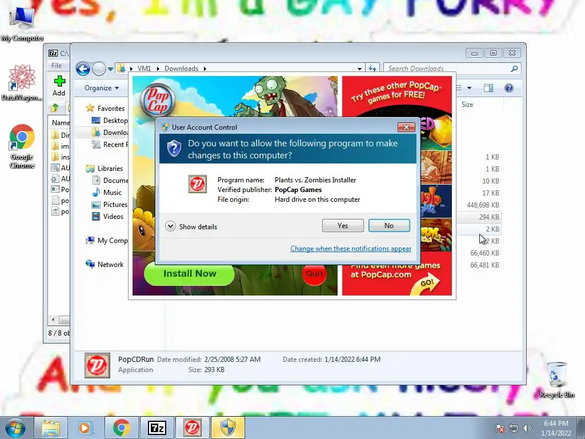Click the Install Now button in PopCap installer
The image size is (585, 439).
click(190, 274)
